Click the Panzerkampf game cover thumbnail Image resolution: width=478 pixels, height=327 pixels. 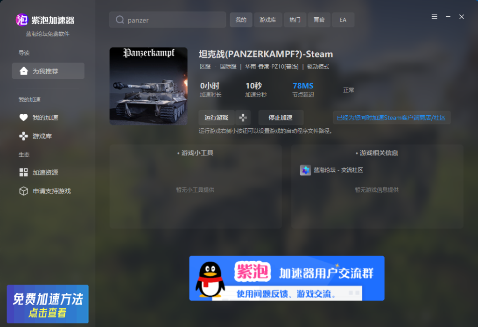[x=148, y=86]
